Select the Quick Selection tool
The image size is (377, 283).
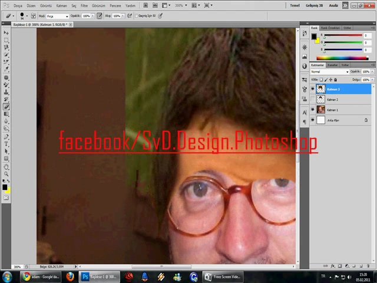(x=6, y=55)
